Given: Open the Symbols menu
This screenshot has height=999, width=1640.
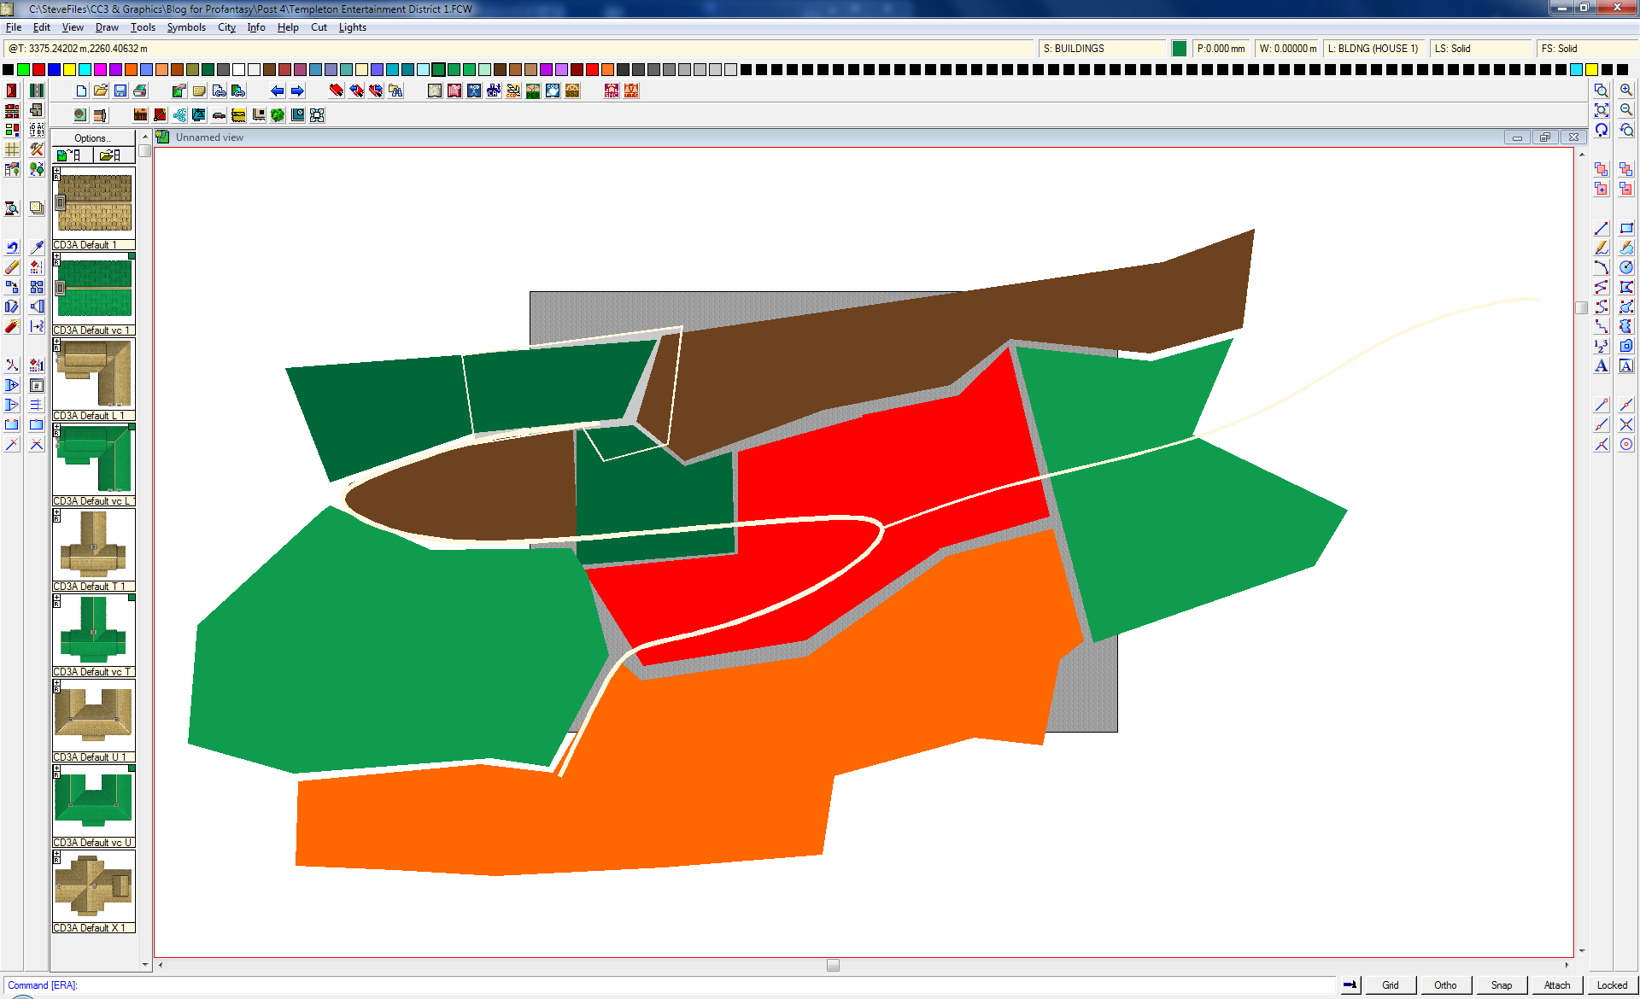Looking at the screenshot, I should pyautogui.click(x=186, y=27).
